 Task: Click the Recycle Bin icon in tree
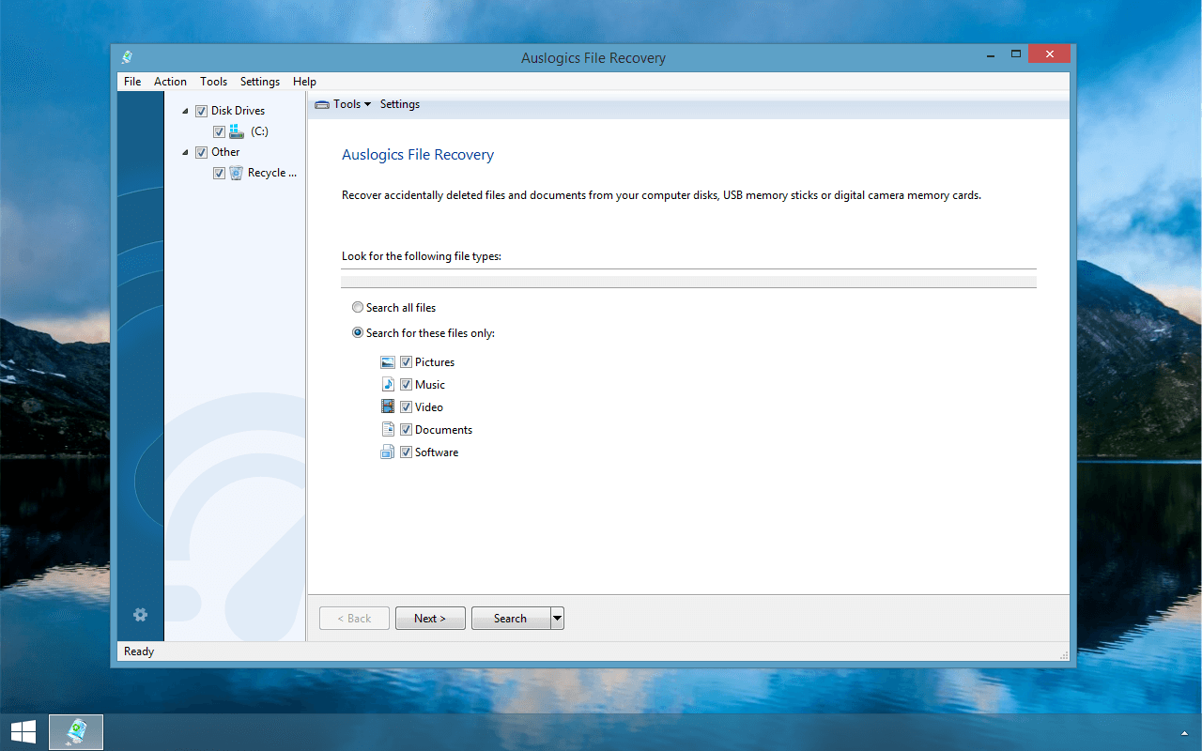(237, 173)
